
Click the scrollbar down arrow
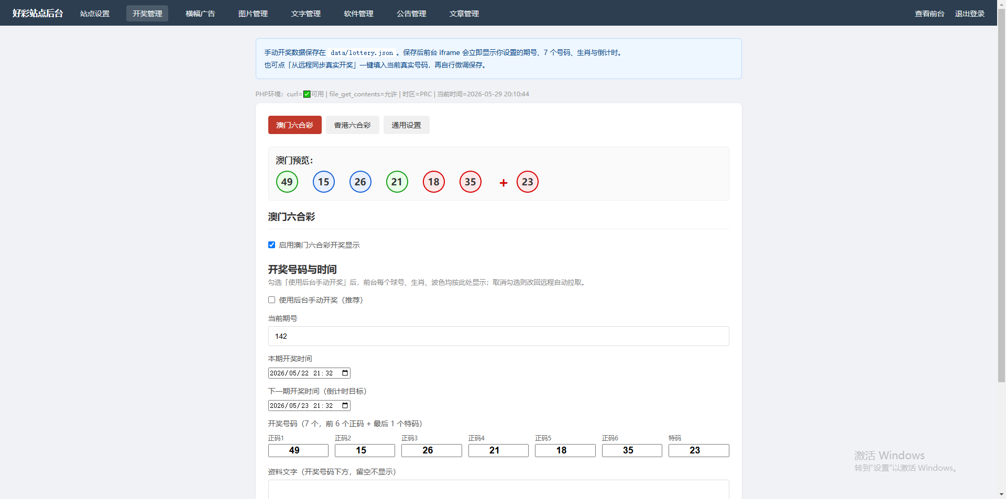point(1001,494)
